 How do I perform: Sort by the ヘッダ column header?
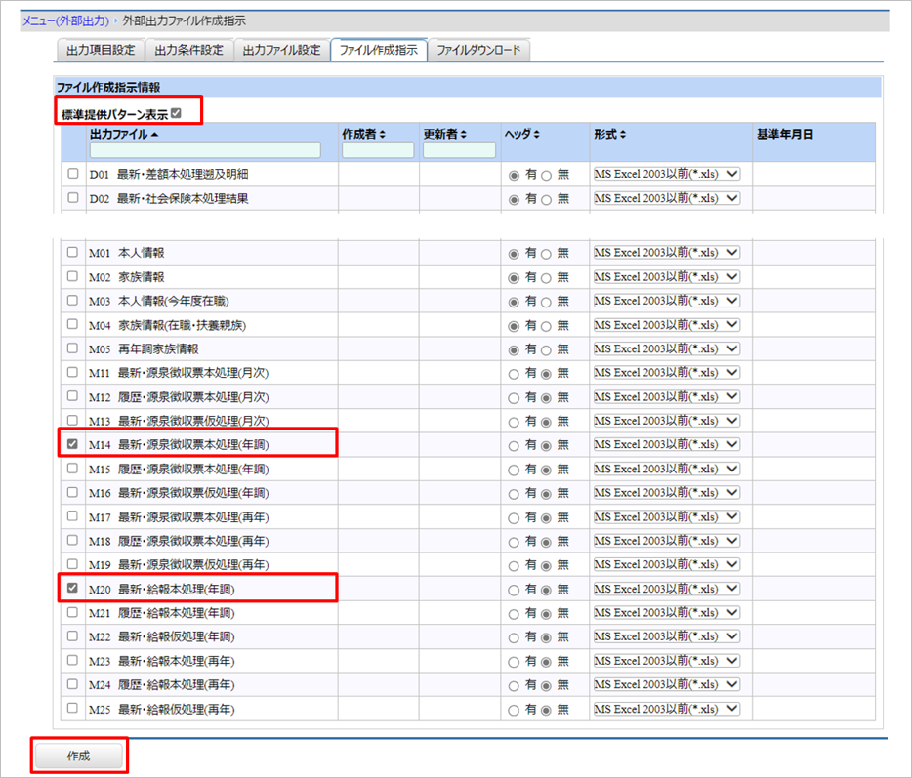tap(521, 135)
